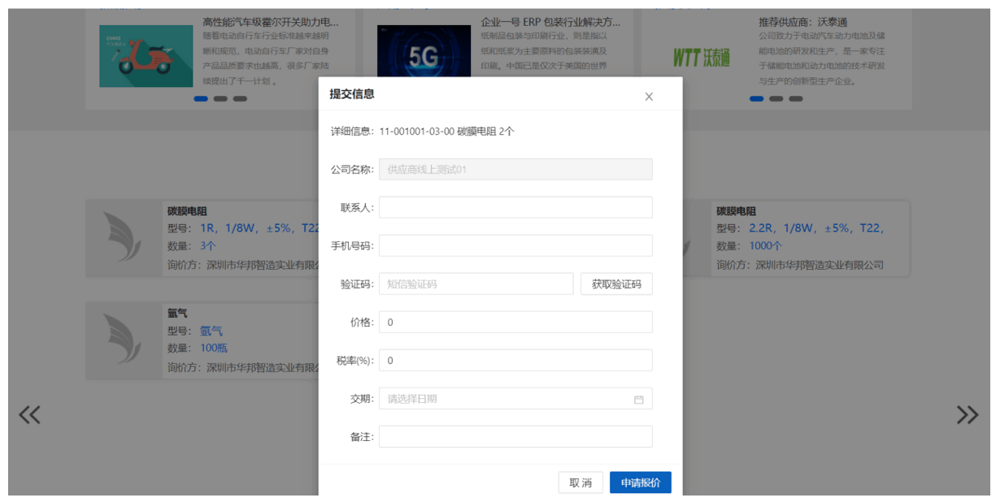Click the left double-arrow carousel icon
The width and height of the screenshot is (996, 502).
29,415
